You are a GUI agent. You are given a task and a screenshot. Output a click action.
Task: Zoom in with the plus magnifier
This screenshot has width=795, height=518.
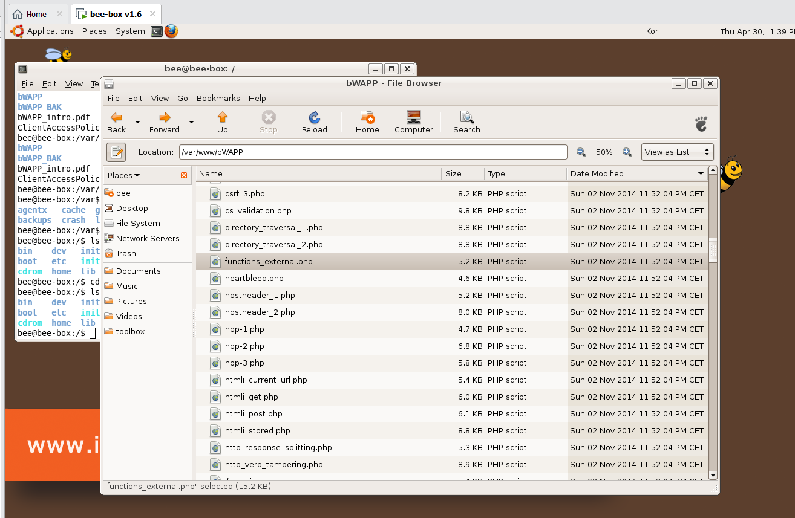[x=627, y=152]
